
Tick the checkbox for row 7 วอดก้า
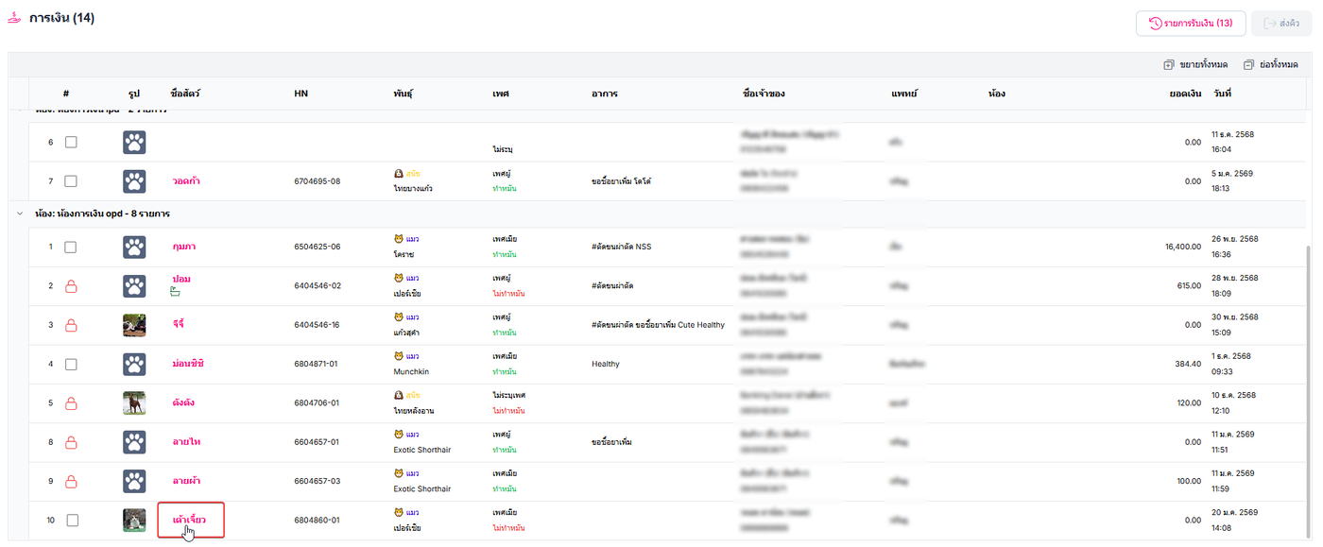pyautogui.click(x=71, y=180)
